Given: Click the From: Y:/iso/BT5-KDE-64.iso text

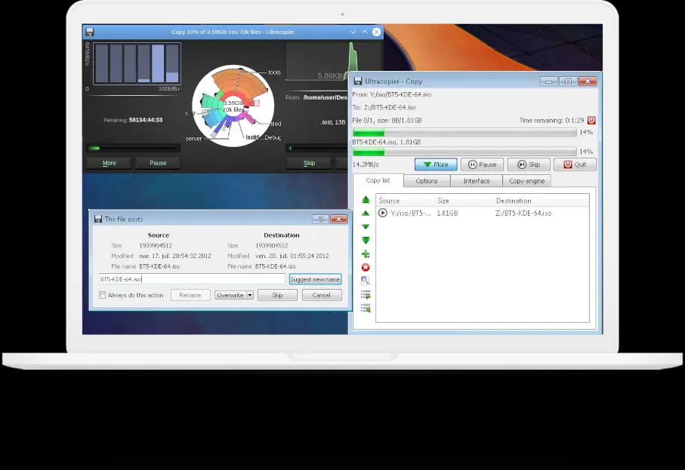Looking at the screenshot, I should point(392,94).
